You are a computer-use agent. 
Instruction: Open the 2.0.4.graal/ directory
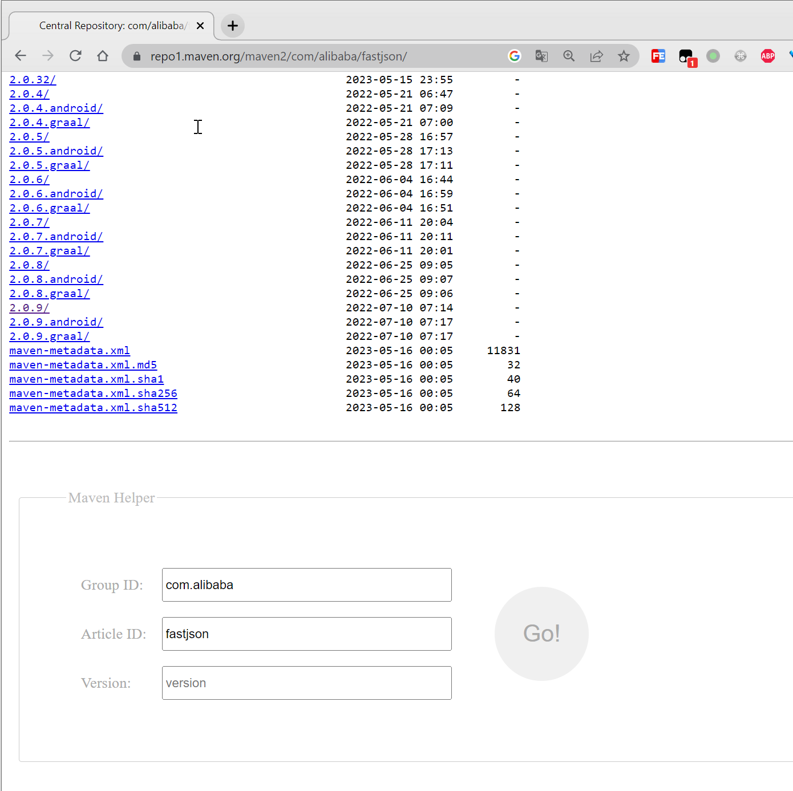tap(49, 123)
